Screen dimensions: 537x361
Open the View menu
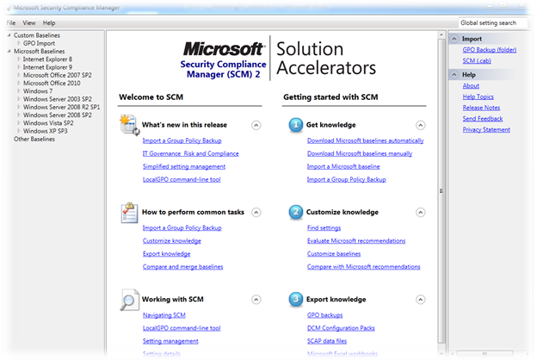(x=29, y=22)
